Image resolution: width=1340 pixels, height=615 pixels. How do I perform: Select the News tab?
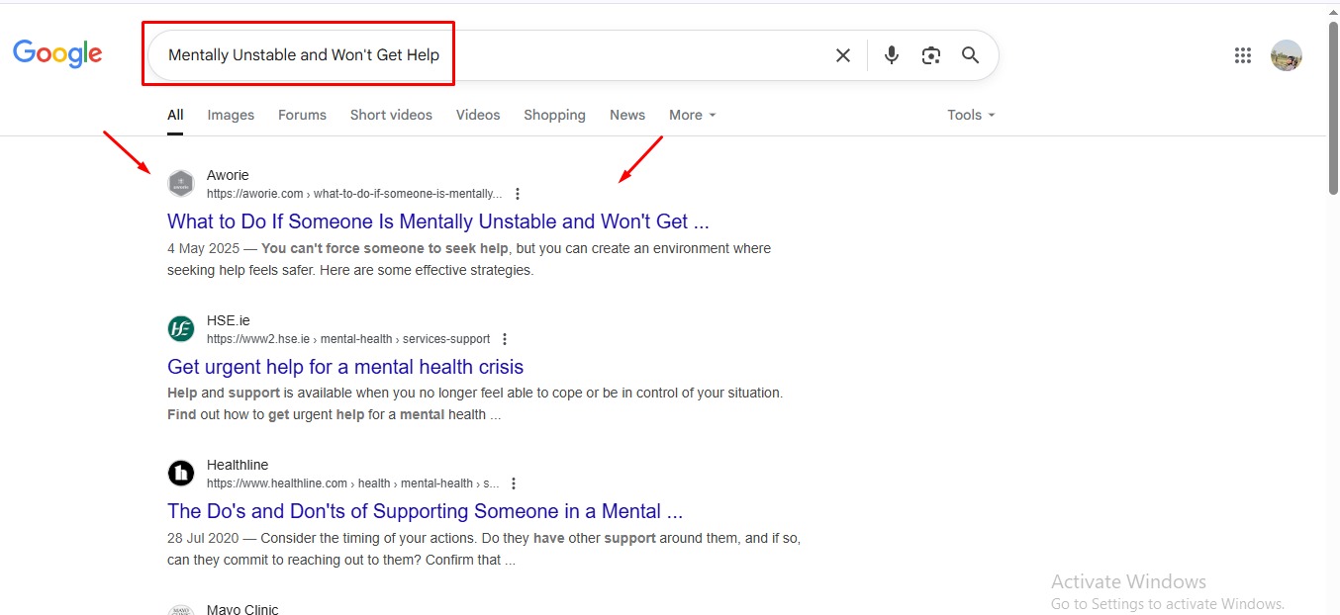click(x=626, y=115)
